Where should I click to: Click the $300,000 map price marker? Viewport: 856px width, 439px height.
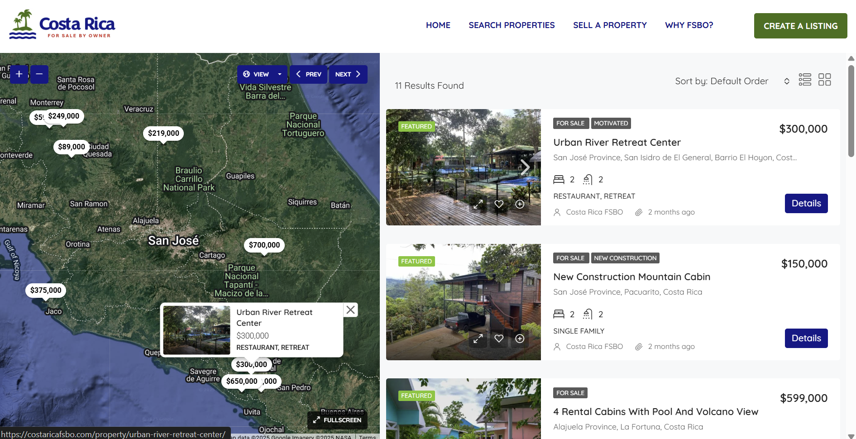[x=251, y=364]
